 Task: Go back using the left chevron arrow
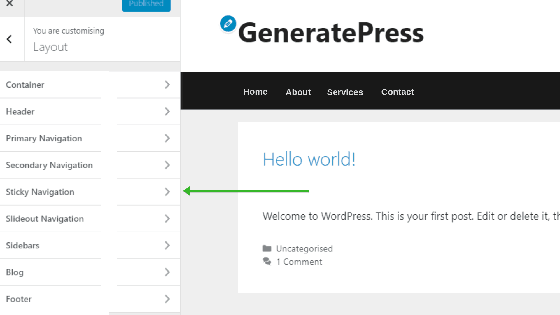pyautogui.click(x=9, y=39)
